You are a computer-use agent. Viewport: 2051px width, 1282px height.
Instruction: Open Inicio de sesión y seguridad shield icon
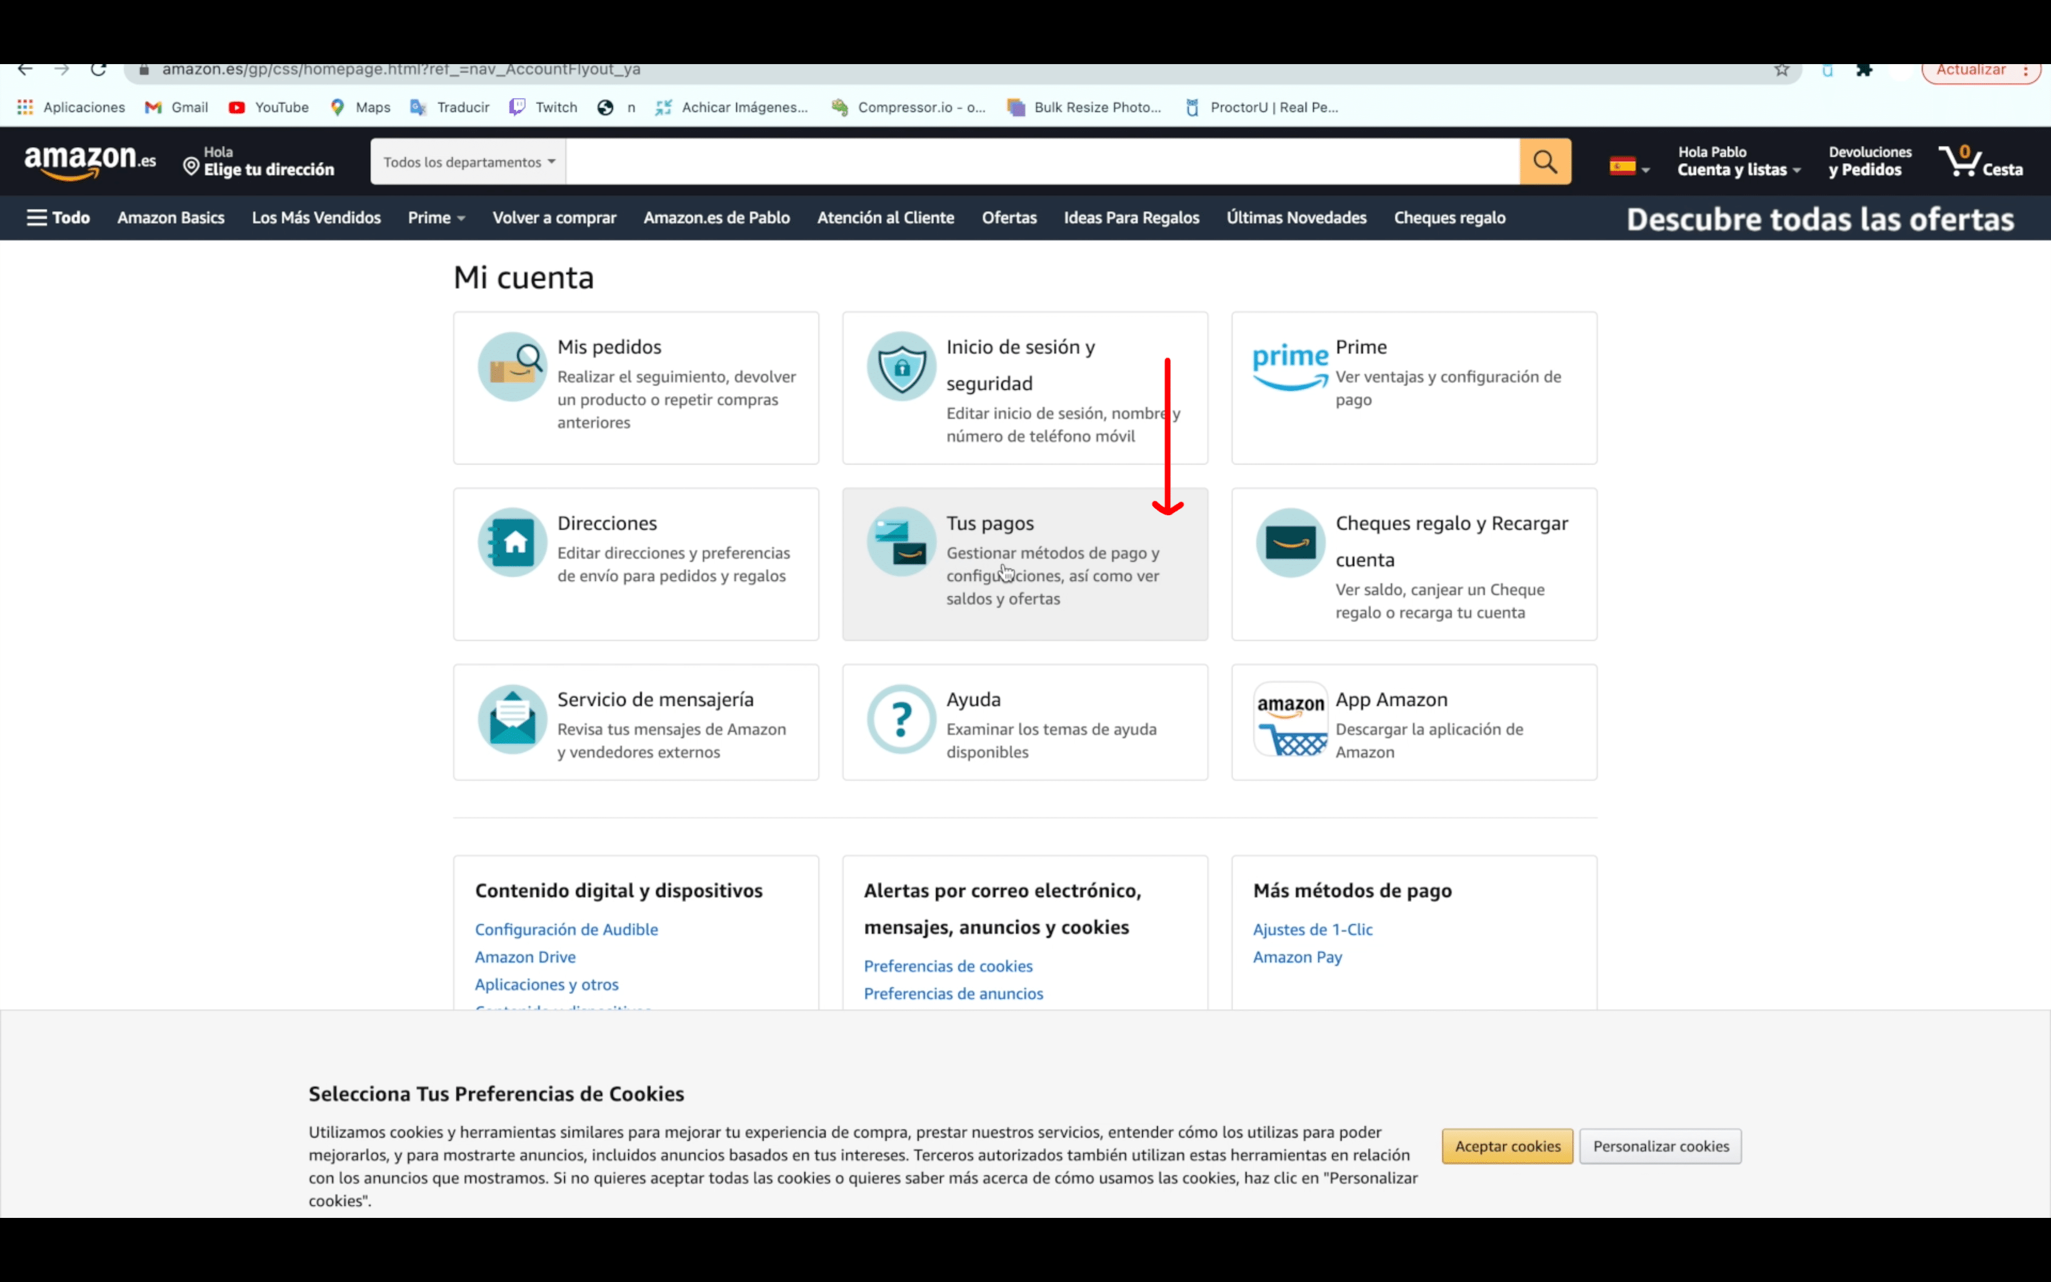pyautogui.click(x=901, y=366)
